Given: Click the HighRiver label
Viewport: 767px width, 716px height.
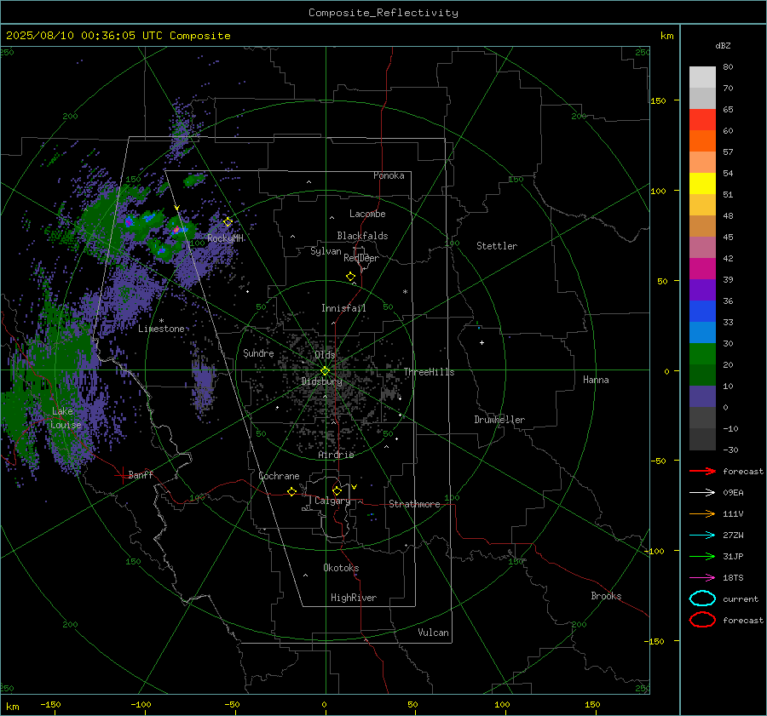Looking at the screenshot, I should 354,598.
